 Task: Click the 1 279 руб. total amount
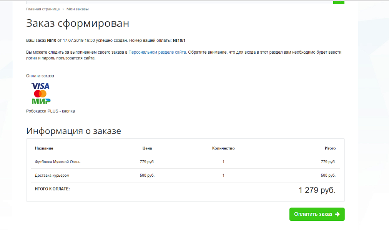[317, 190]
